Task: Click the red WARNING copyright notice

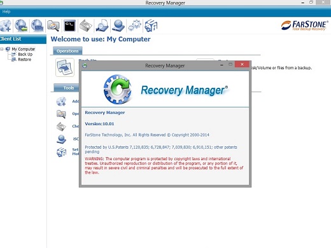Action: pyautogui.click(x=164, y=165)
